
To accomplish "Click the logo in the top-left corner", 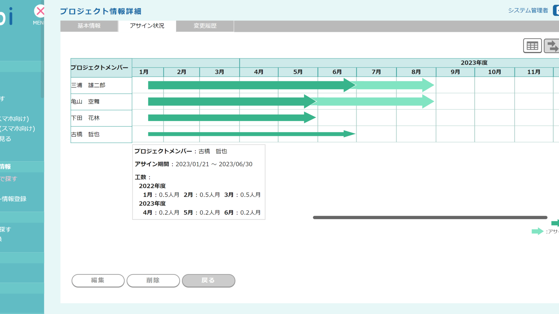I will point(6,16).
